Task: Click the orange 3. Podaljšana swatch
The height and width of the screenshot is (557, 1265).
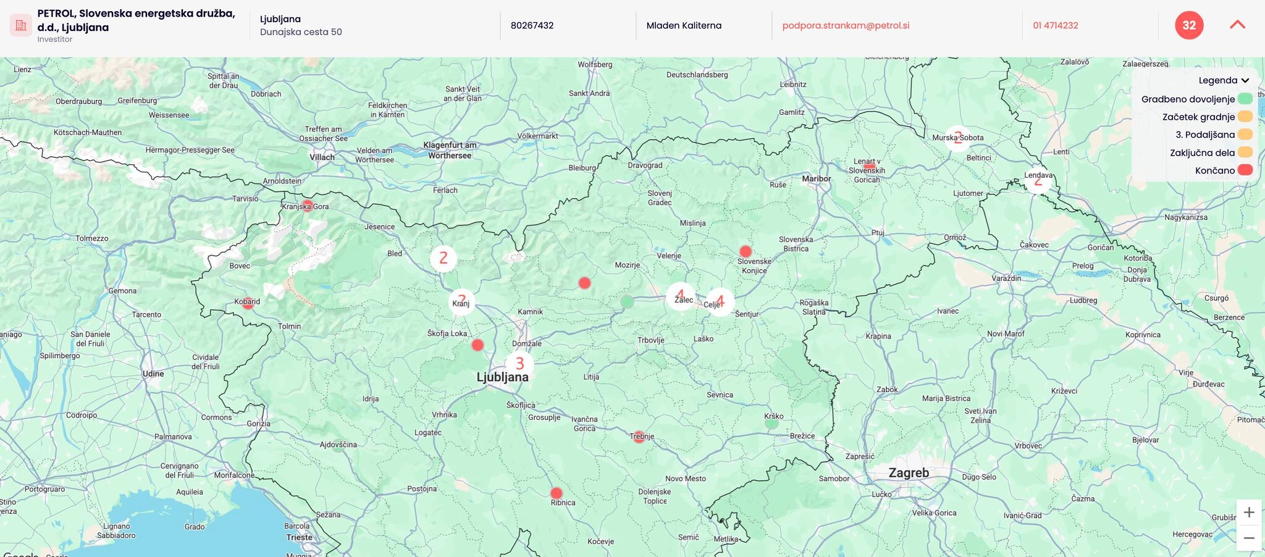Action: (x=1245, y=135)
